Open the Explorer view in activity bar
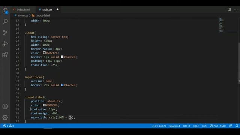This screenshot has height=135, width=240. (5, 11)
